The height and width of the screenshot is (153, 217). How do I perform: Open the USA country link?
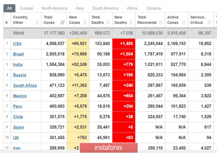pos(17,43)
